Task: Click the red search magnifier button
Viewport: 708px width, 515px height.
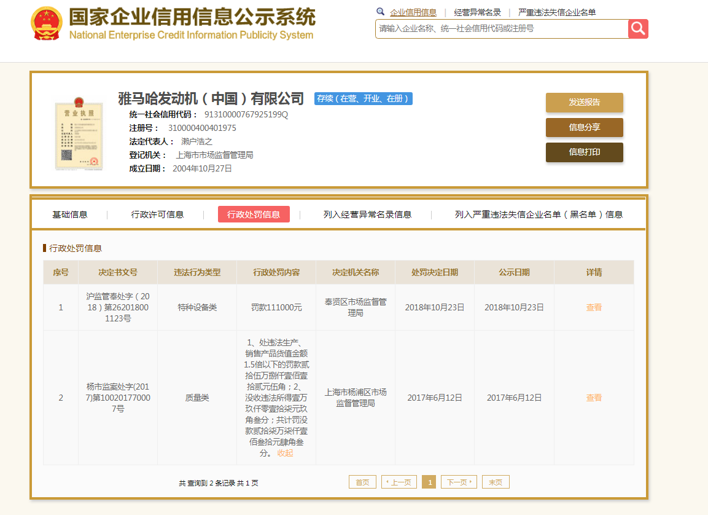Action: point(638,29)
